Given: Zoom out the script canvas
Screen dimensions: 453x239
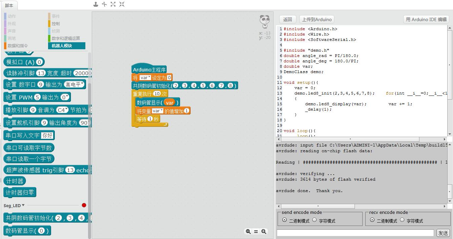Looking at the screenshot, I should (248, 231).
